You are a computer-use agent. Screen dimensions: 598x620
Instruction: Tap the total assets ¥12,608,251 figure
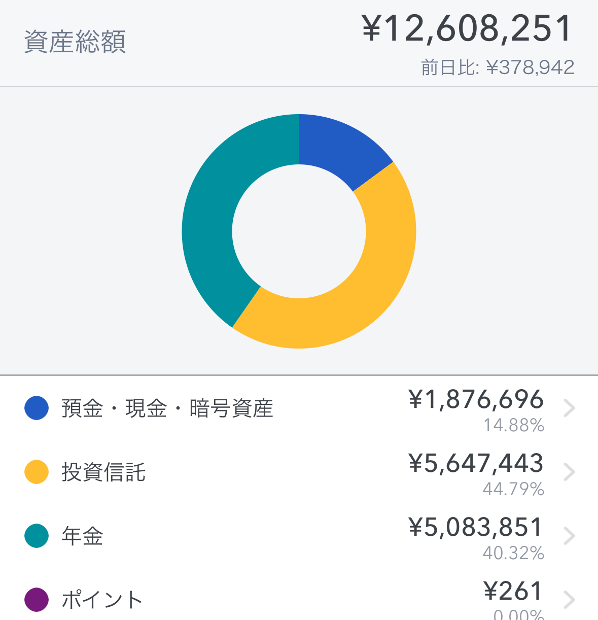tap(467, 28)
